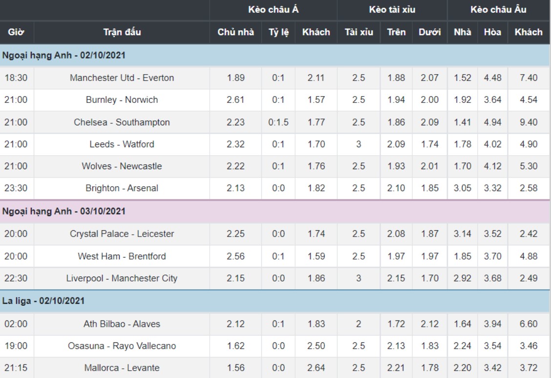Click the Manchester Utd - Everton match
551x378 pixels.
pos(122,78)
